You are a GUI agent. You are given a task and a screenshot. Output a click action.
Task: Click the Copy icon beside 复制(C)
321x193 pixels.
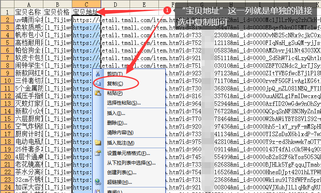98,83
